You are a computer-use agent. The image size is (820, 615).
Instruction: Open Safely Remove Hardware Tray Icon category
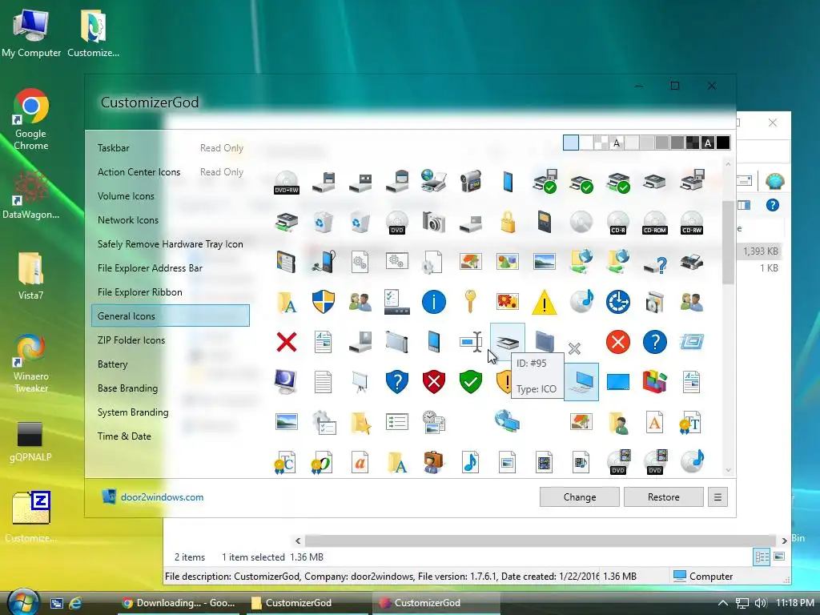(x=171, y=244)
